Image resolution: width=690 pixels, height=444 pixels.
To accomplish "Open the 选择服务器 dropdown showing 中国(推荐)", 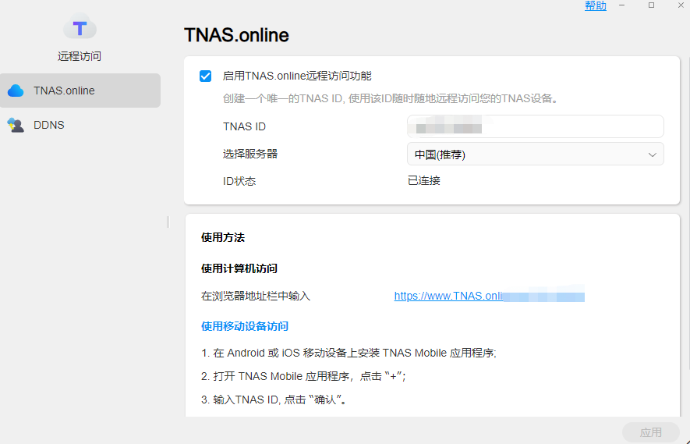I will [535, 155].
